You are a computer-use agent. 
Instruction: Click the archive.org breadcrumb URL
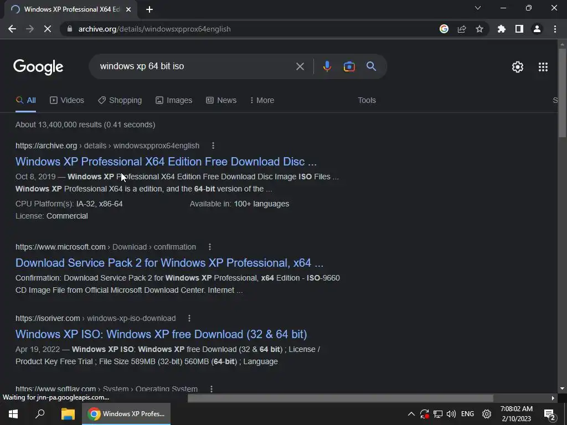107,146
